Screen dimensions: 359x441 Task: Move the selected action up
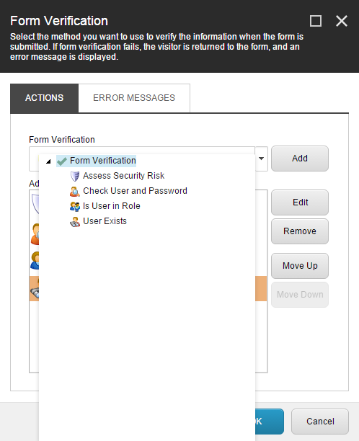pos(300,266)
